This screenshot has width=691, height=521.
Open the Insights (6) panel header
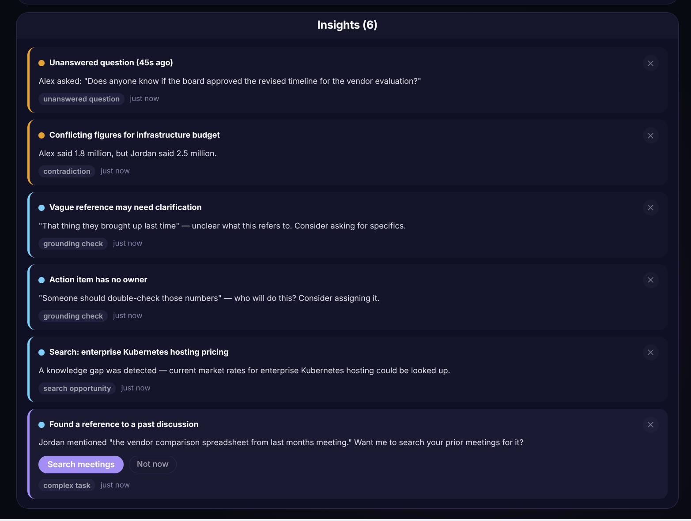point(347,25)
